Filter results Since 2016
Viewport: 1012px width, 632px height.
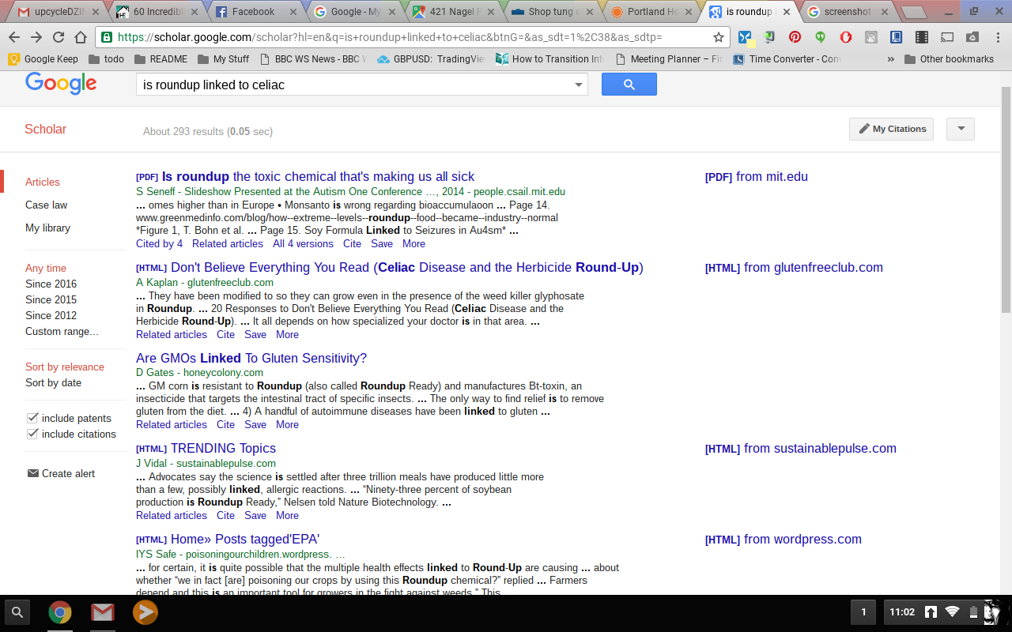coord(51,284)
